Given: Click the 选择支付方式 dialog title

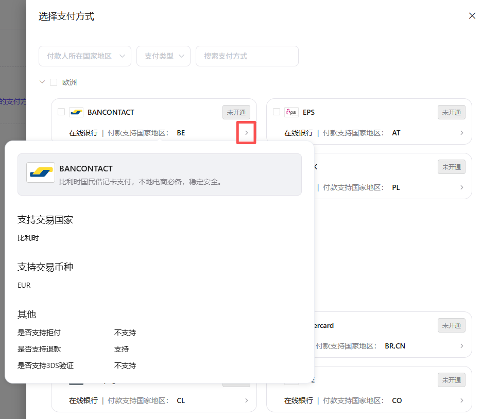Looking at the screenshot, I should [66, 16].
